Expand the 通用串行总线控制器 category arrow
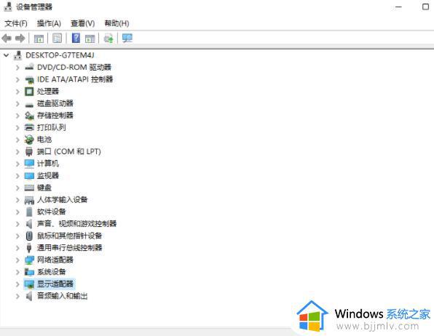Screen dimensions: 434x336 tap(17, 248)
